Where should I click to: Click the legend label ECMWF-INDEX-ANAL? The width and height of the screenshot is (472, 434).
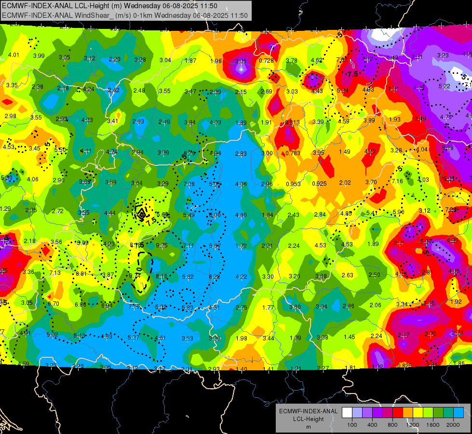pyautogui.click(x=308, y=411)
